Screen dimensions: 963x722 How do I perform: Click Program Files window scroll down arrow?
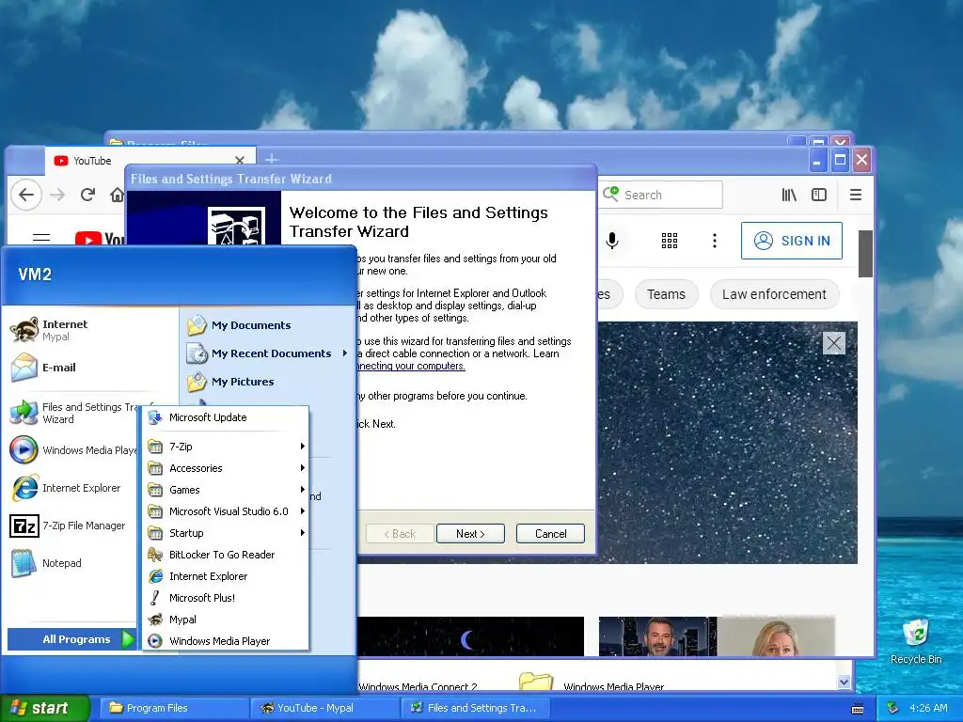(845, 683)
